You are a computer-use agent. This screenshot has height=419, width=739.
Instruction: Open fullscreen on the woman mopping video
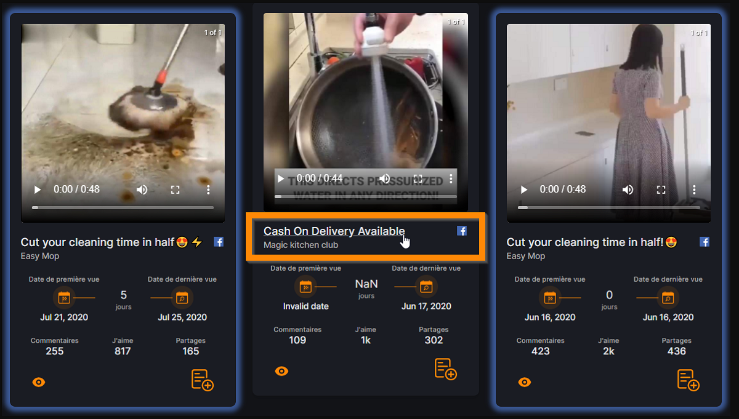click(661, 190)
